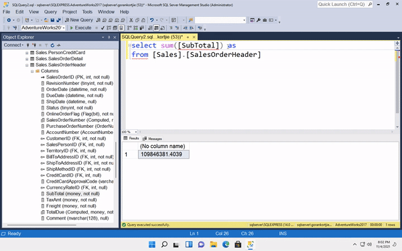This screenshot has height=251, width=402.
Task: Navigate backward using the toolbar arrow
Action: pos(9,20)
